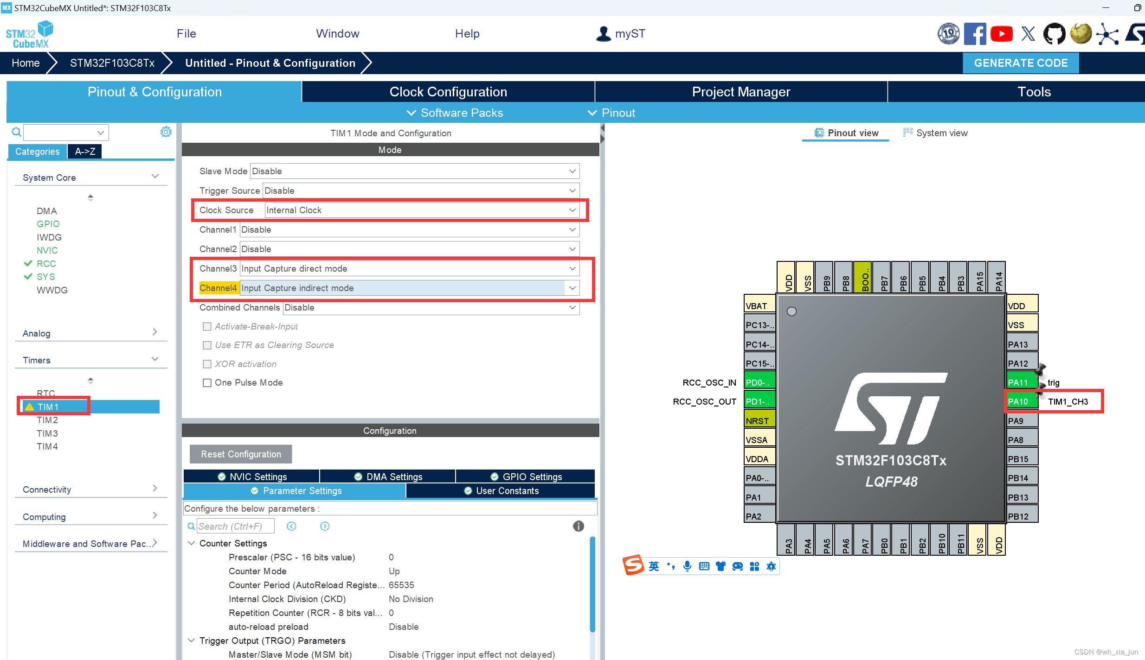The width and height of the screenshot is (1145, 660).
Task: Toggle XOR activation checkbox
Action: (207, 364)
